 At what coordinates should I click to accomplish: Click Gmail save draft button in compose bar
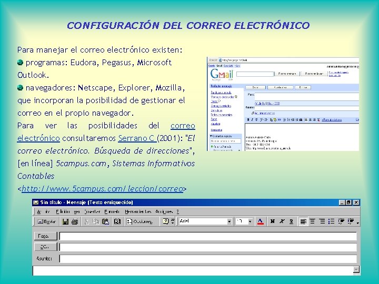click(x=281, y=87)
